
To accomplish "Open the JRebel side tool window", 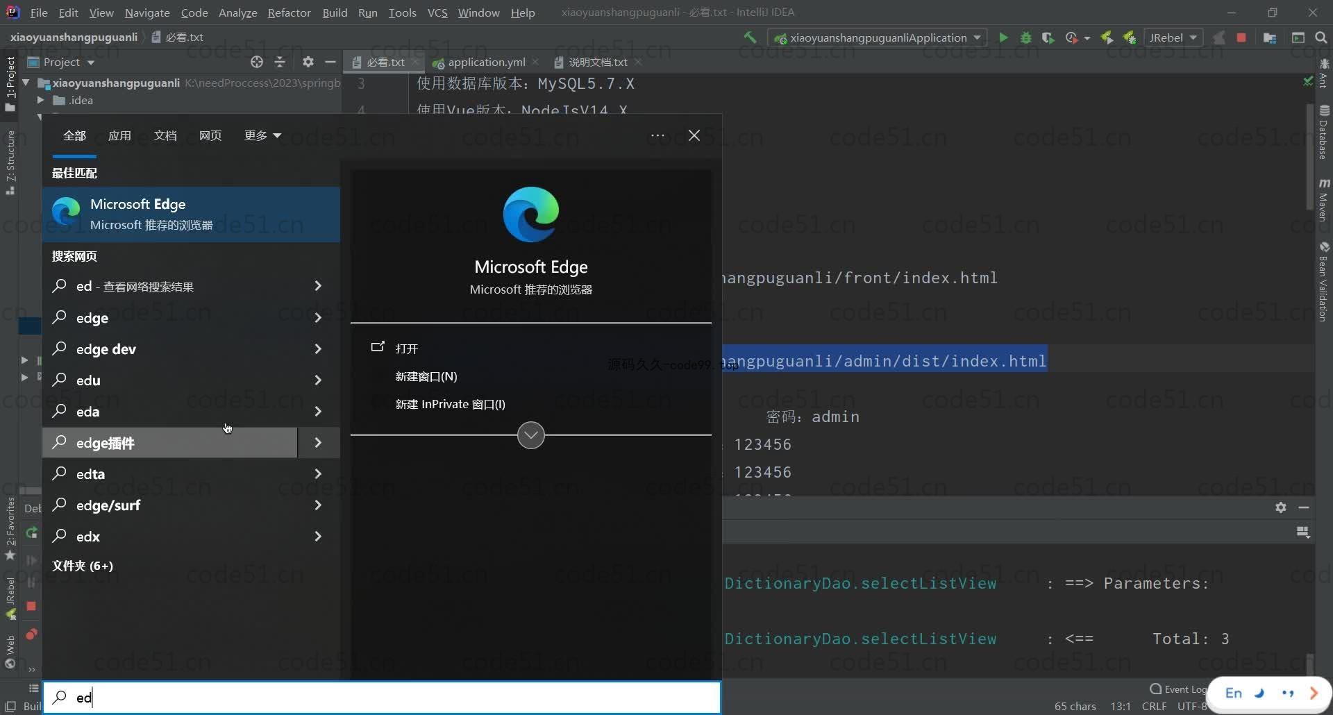I will (10, 598).
